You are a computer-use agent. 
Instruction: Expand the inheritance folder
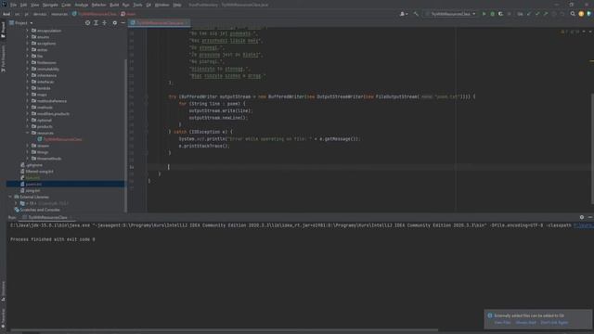coord(27,75)
